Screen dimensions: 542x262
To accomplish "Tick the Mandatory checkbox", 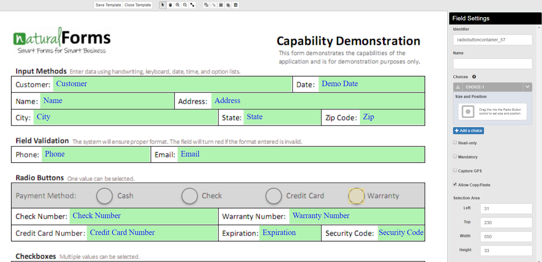I will coord(455,156).
